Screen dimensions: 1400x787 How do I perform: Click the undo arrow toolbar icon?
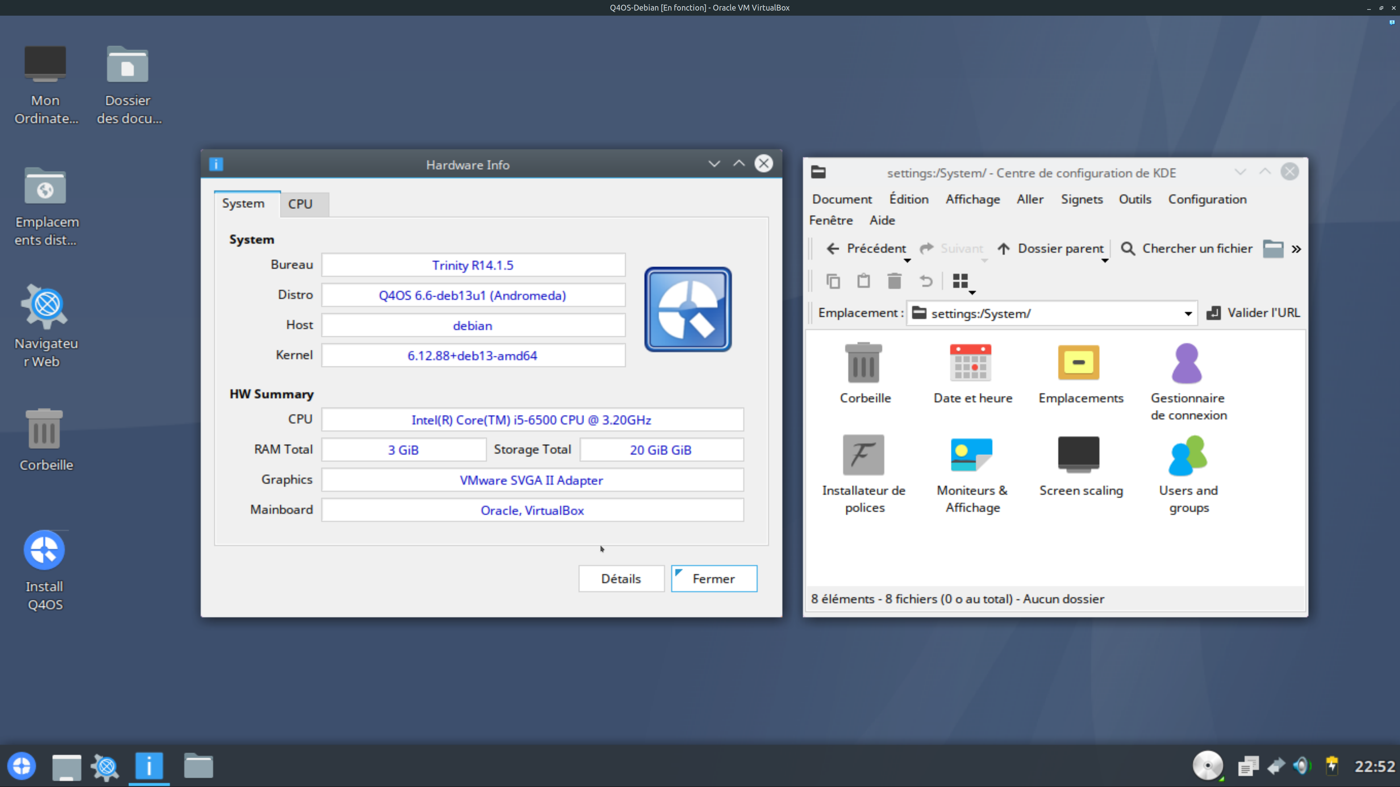pos(926,281)
